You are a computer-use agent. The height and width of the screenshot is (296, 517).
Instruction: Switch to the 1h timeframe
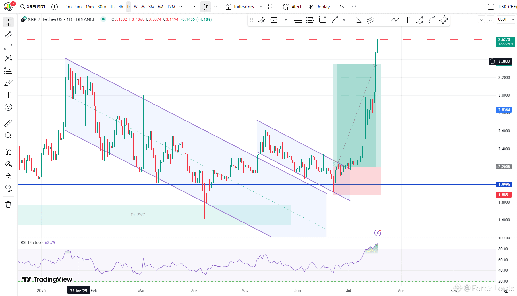pos(112,7)
